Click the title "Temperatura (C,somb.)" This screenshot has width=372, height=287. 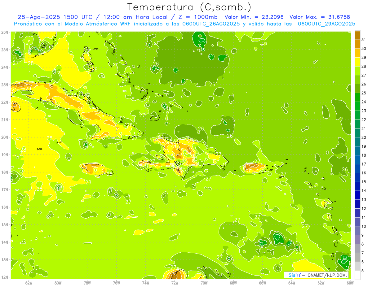(x=189, y=7)
